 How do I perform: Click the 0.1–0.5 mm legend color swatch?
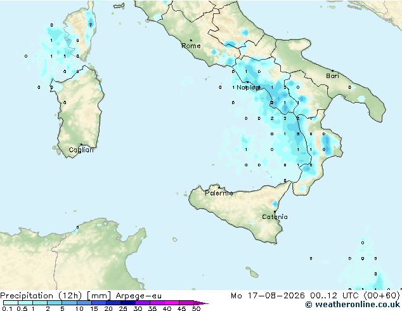(11, 303)
